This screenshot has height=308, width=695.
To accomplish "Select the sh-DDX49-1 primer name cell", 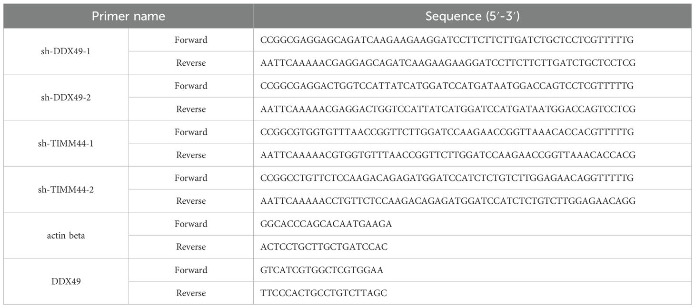I will pos(66,51).
